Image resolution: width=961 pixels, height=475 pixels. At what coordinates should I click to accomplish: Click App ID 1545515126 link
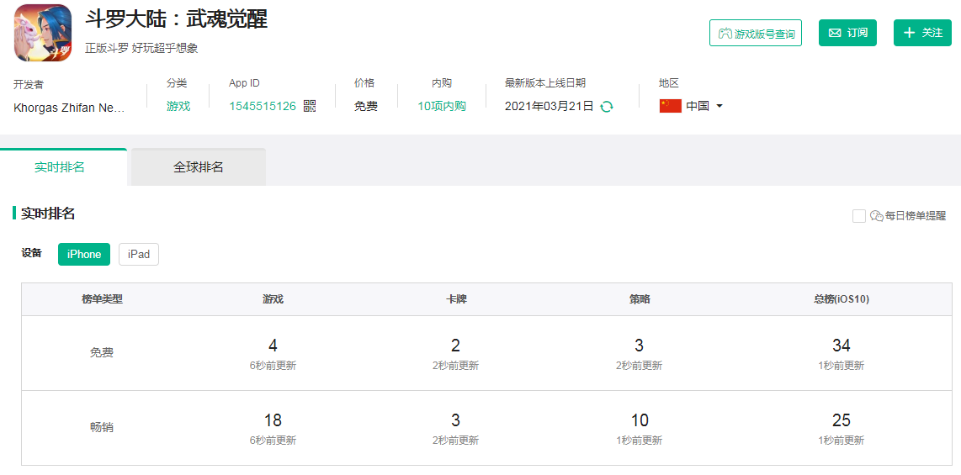pos(263,106)
